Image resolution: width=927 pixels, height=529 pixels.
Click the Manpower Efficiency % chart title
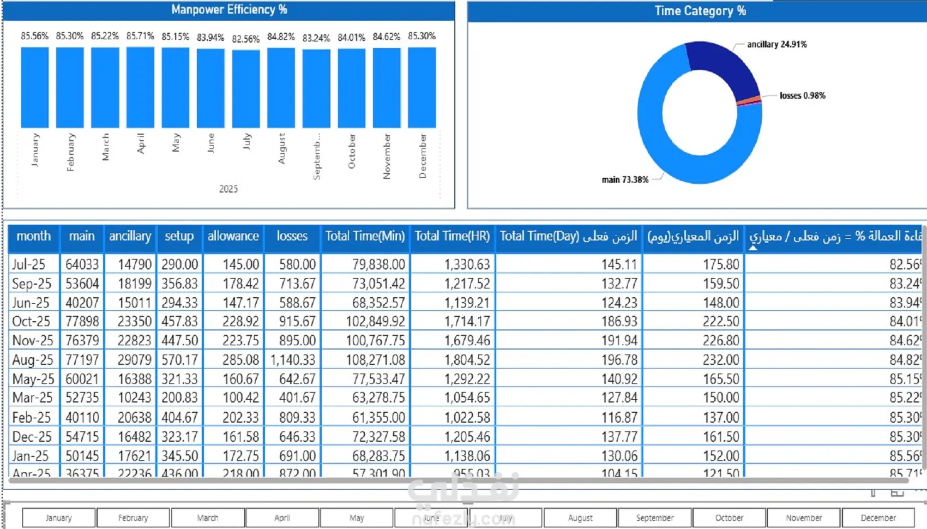coord(229,10)
